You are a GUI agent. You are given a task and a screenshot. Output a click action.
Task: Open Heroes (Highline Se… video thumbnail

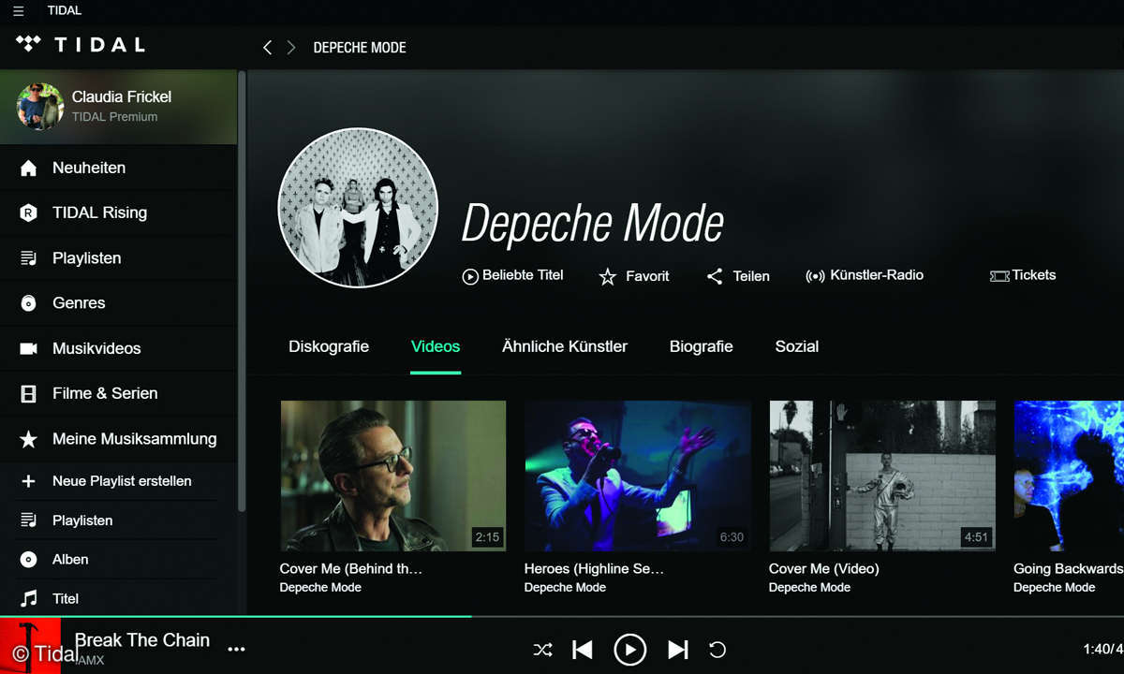click(x=637, y=476)
